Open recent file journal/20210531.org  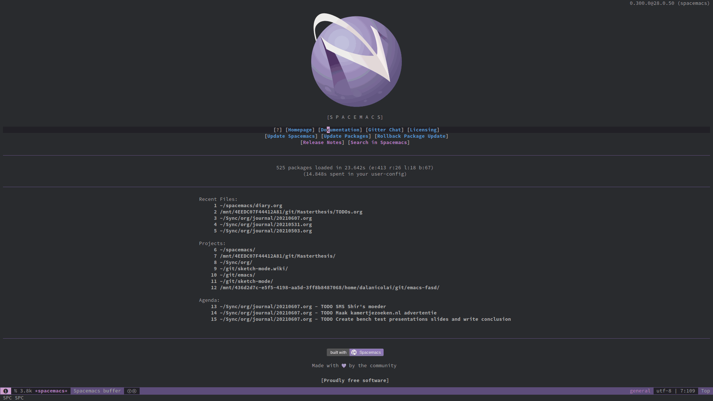tap(266, 225)
